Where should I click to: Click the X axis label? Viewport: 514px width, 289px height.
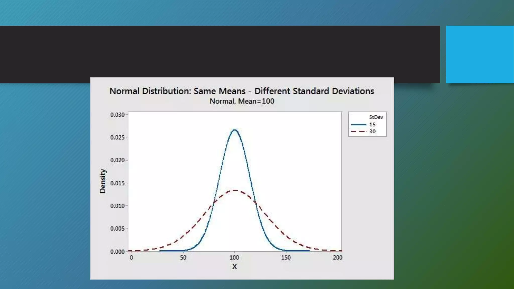tap(234, 266)
